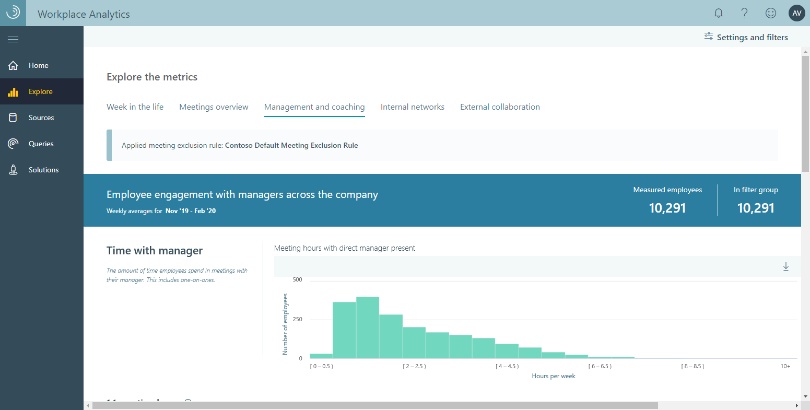Go to Home in the sidebar
The height and width of the screenshot is (410, 810).
click(42, 65)
